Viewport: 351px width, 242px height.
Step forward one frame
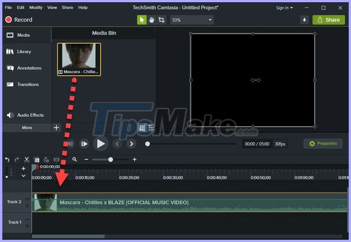point(84,144)
